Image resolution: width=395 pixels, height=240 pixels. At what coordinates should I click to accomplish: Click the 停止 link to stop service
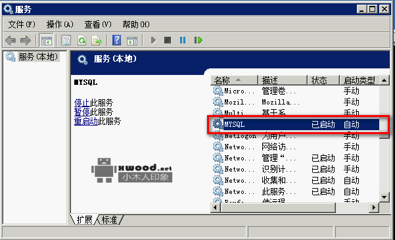[82, 103]
